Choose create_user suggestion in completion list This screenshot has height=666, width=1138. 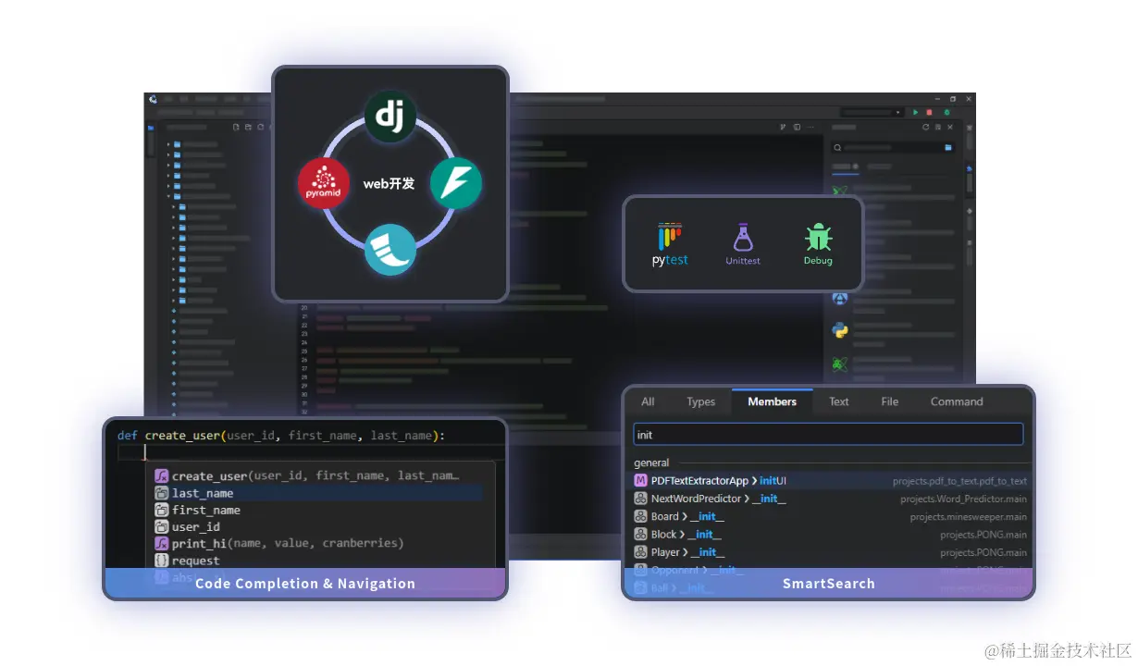point(318,475)
